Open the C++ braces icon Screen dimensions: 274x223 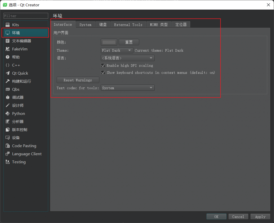[7, 65]
